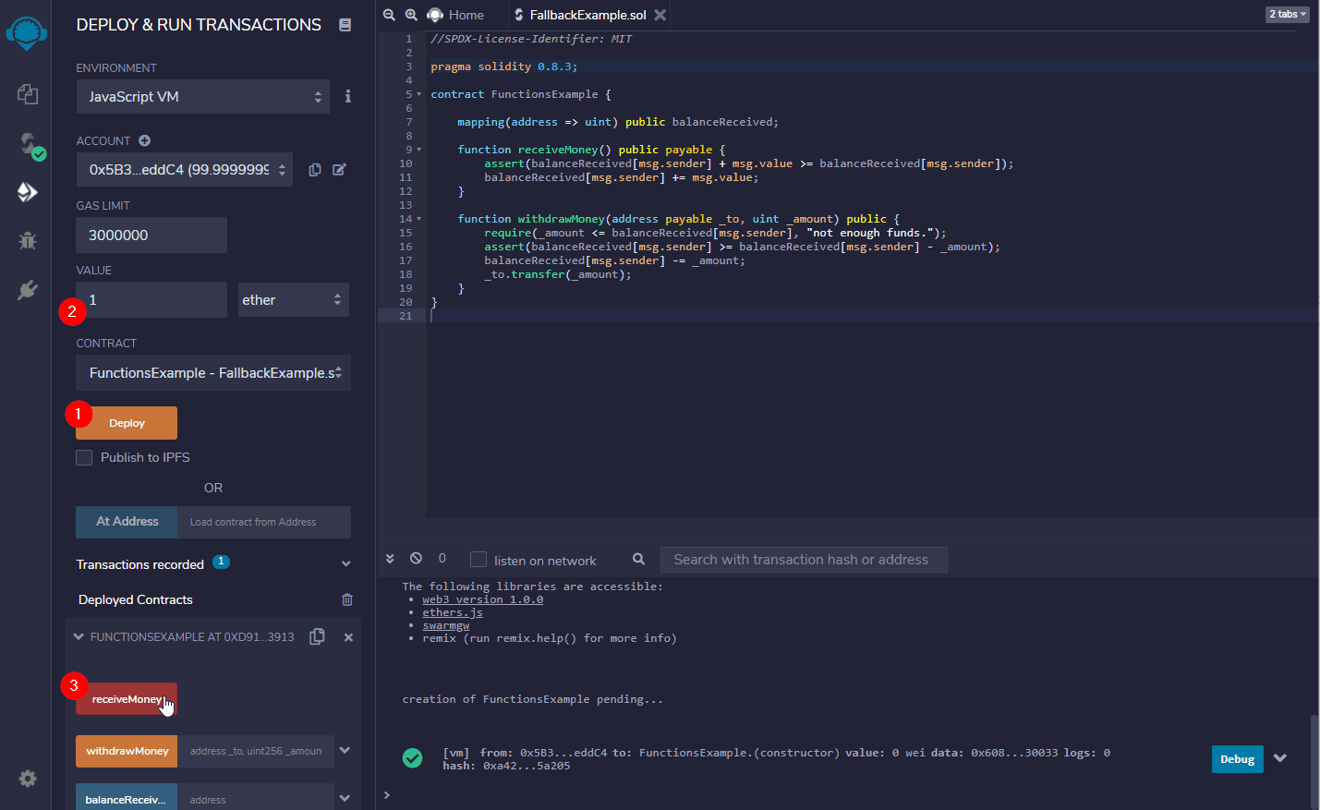Screen dimensions: 1320x810
Task: Open the swarmgw link
Action: click(446, 625)
